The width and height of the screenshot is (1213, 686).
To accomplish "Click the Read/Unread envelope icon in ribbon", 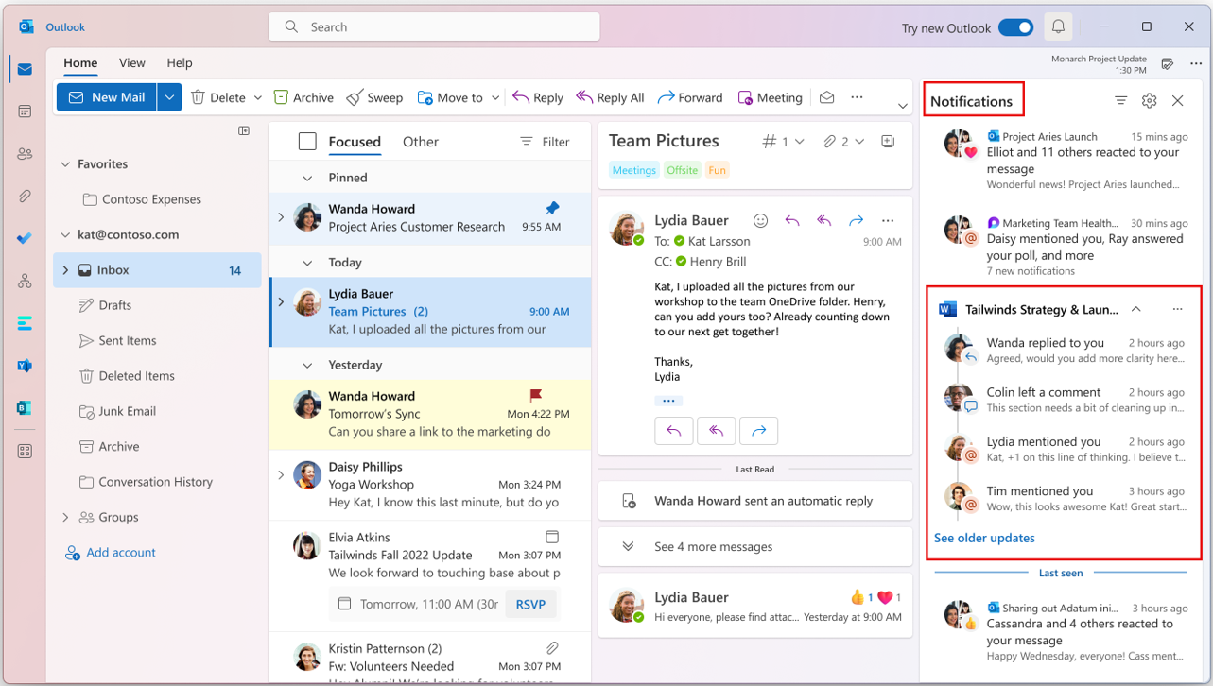I will (x=826, y=97).
